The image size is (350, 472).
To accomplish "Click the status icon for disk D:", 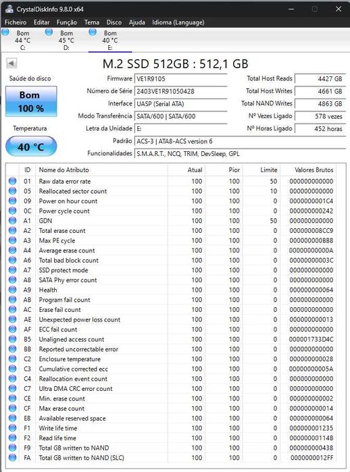I will coord(49,32).
